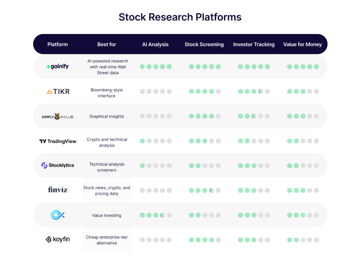359x268 pixels.
Task: Click the 'Bloomberg-style interface' text
Action: pos(107,93)
